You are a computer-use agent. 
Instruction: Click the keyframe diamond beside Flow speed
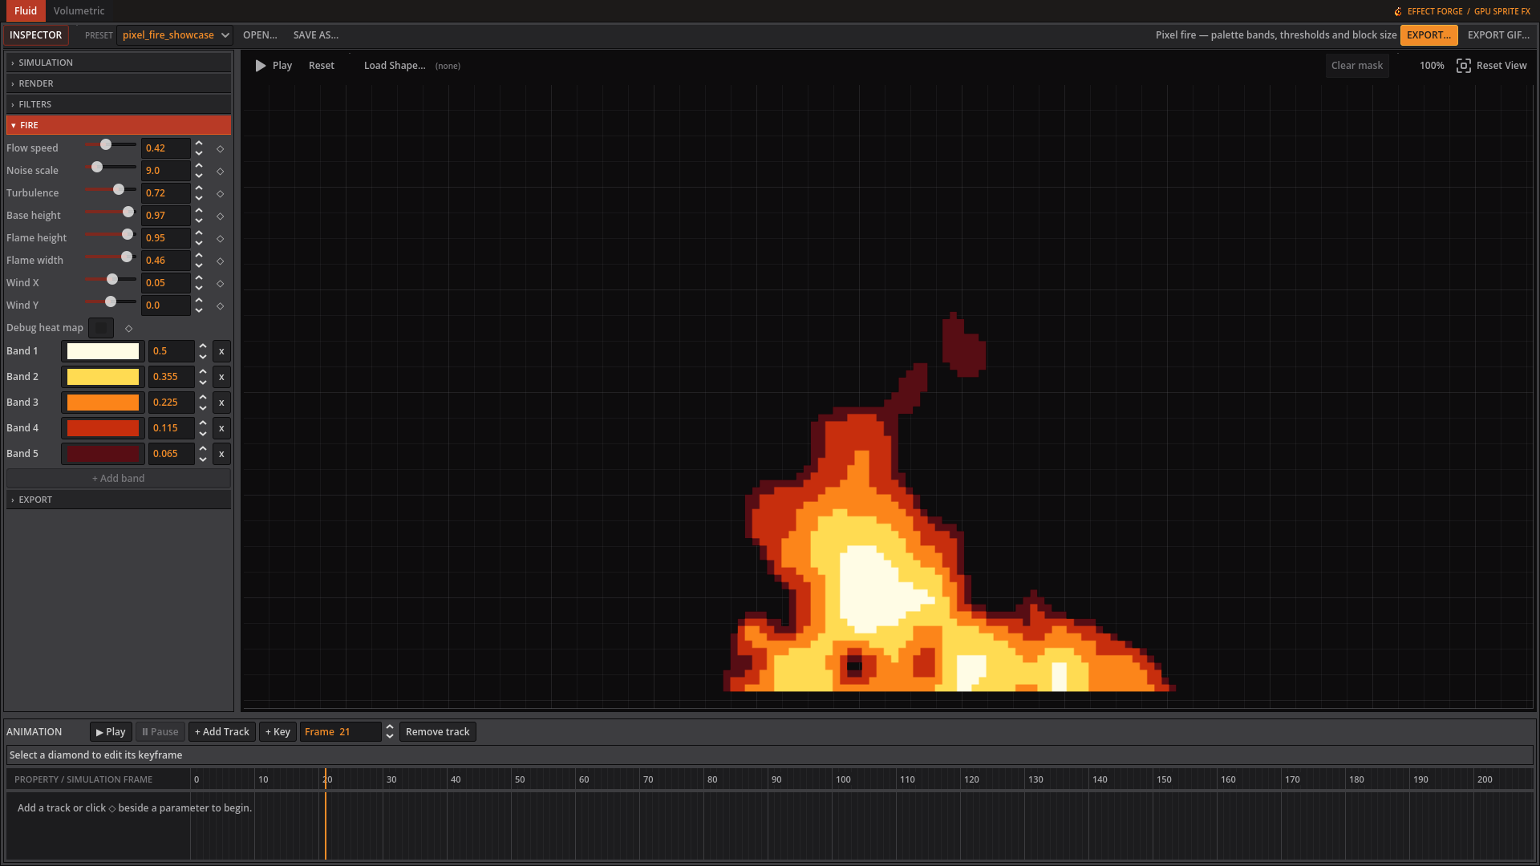click(x=221, y=148)
